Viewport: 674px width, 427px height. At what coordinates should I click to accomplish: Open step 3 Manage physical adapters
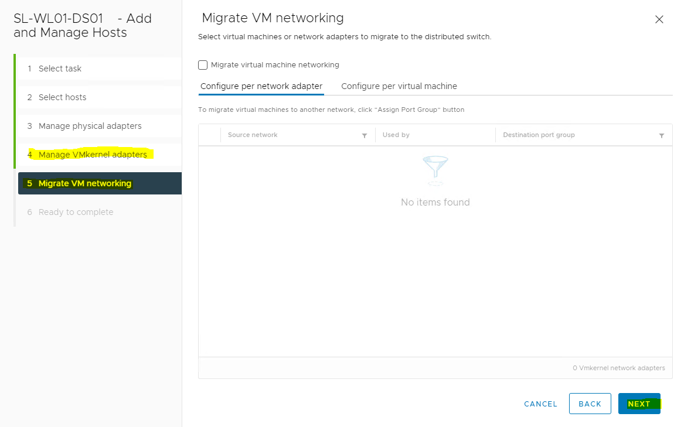(100, 126)
